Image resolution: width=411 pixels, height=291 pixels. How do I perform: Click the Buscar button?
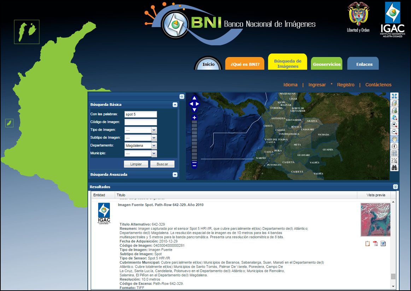pos(162,164)
